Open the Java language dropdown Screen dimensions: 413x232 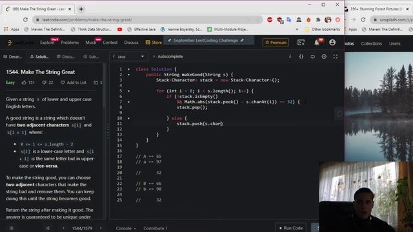pyautogui.click(x=128, y=57)
